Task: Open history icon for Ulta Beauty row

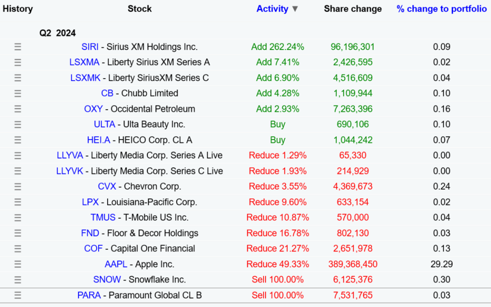Action: (x=18, y=124)
